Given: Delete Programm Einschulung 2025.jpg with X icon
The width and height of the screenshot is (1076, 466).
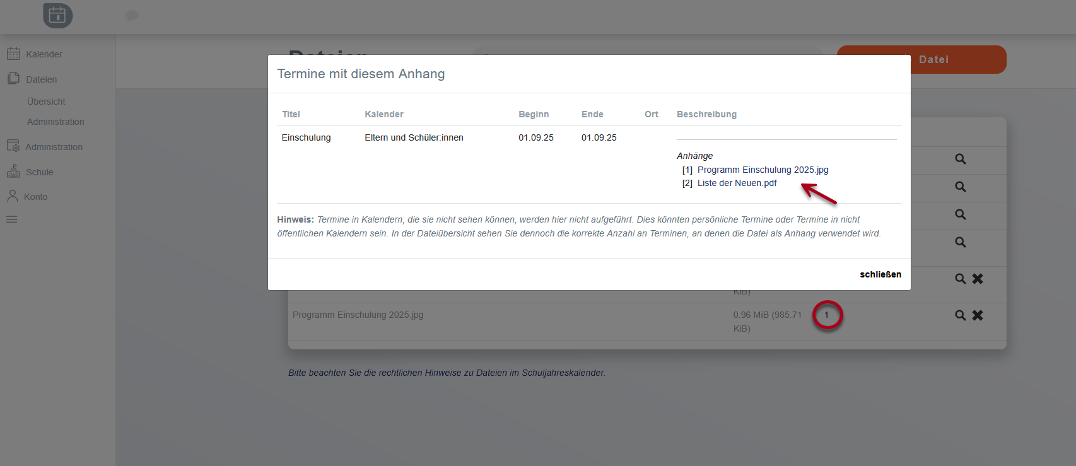Looking at the screenshot, I should pyautogui.click(x=978, y=315).
